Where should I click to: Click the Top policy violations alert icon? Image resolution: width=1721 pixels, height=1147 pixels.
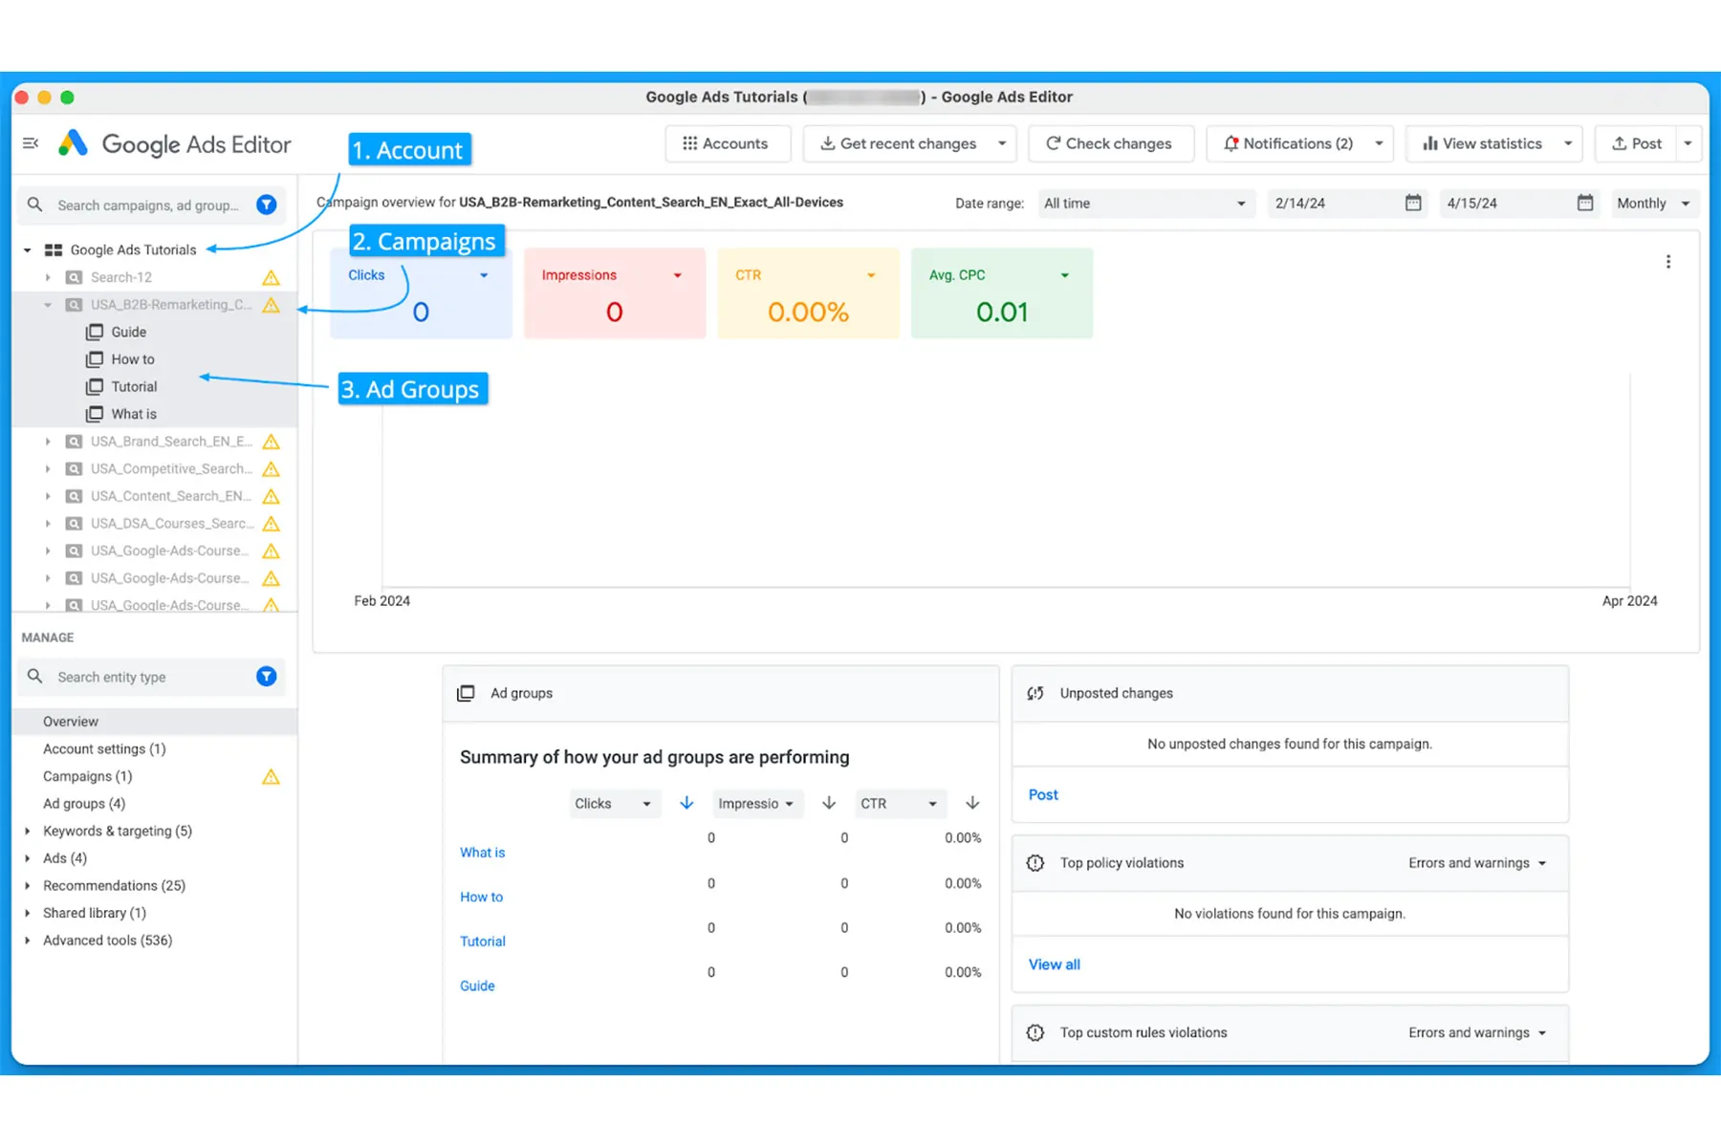1035,863
